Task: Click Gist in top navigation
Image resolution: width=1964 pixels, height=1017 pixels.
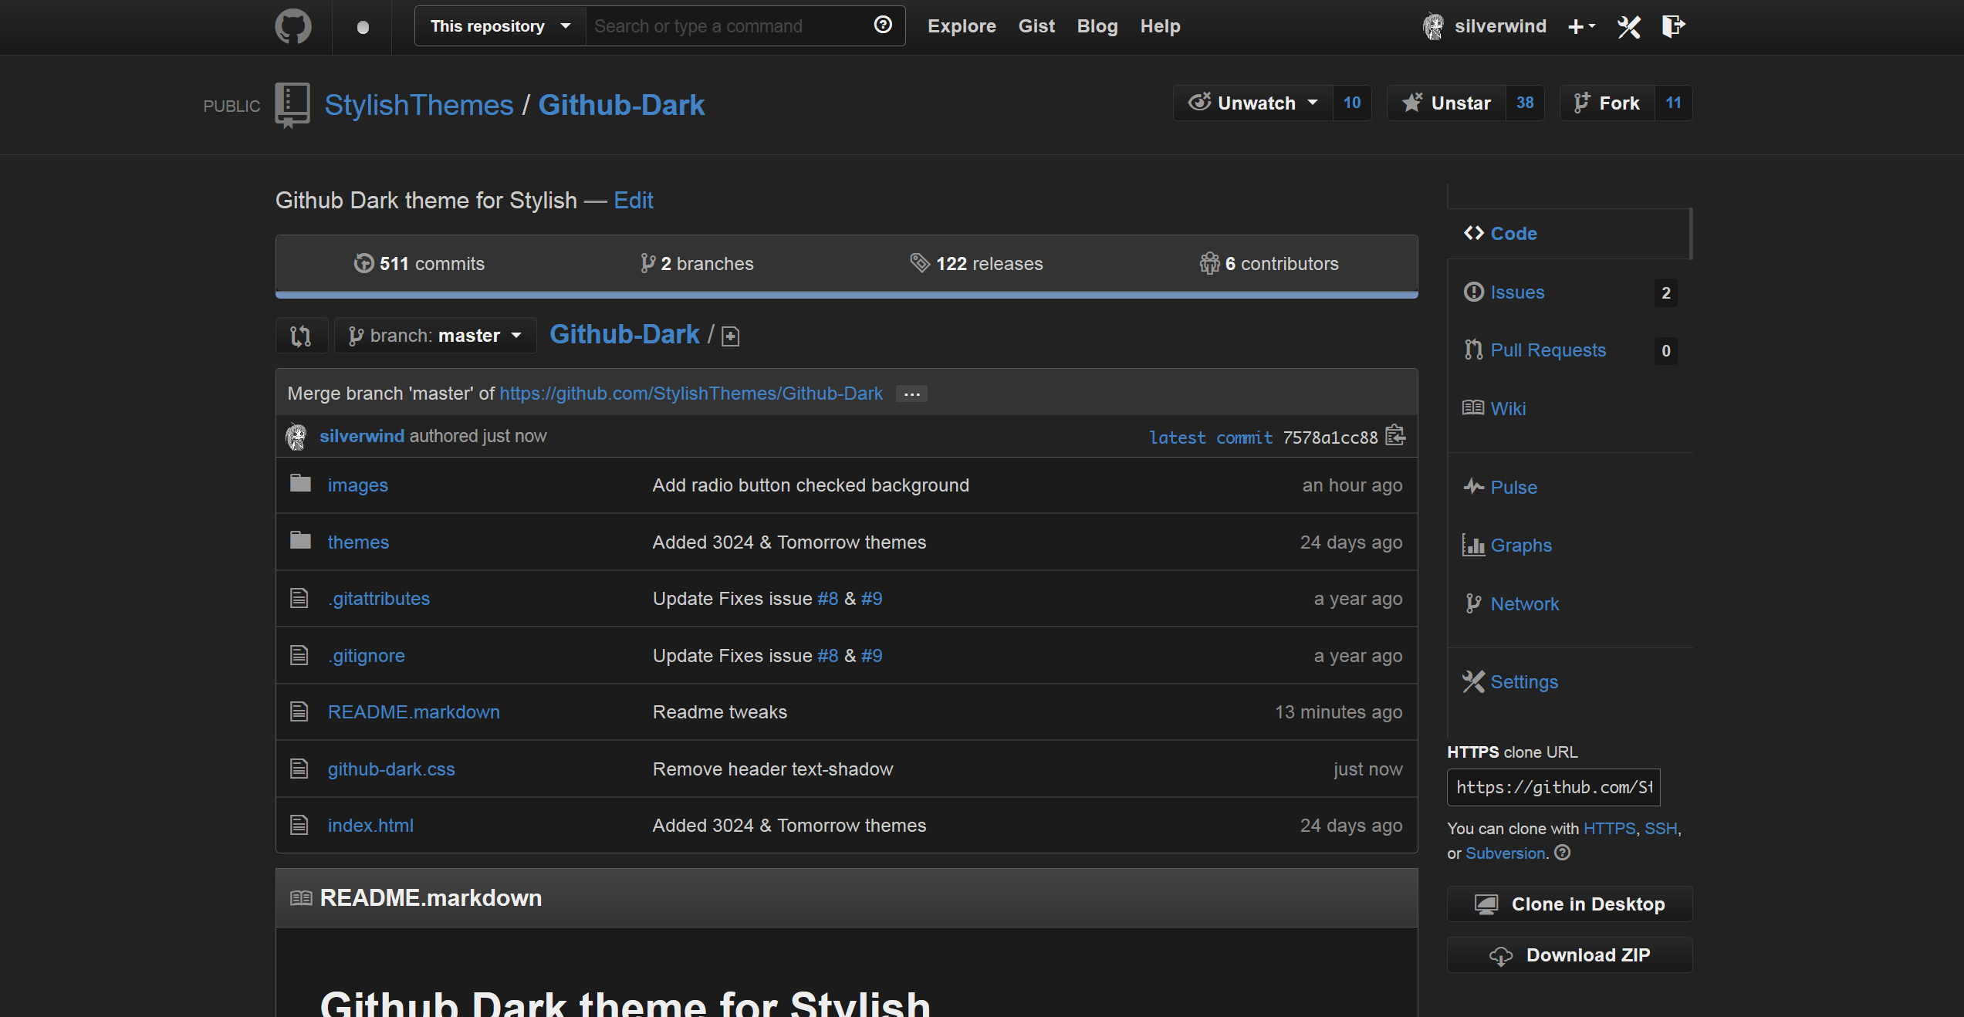Action: click(1036, 26)
